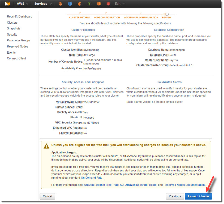224x204 pixels.
Task: Go to the Node Configuration step
Action: pyautogui.click(x=107, y=17)
